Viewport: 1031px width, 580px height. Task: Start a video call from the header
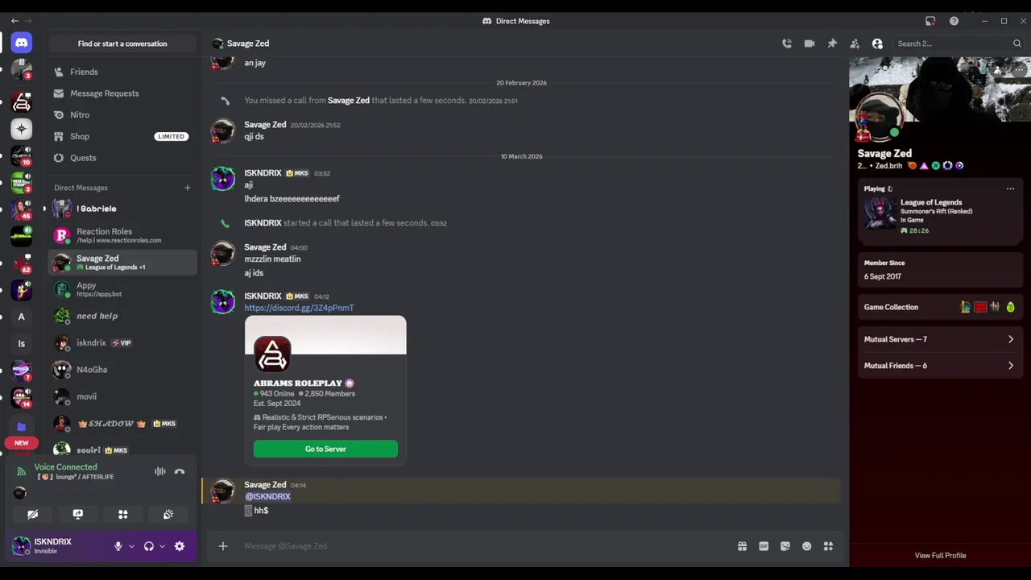809,43
